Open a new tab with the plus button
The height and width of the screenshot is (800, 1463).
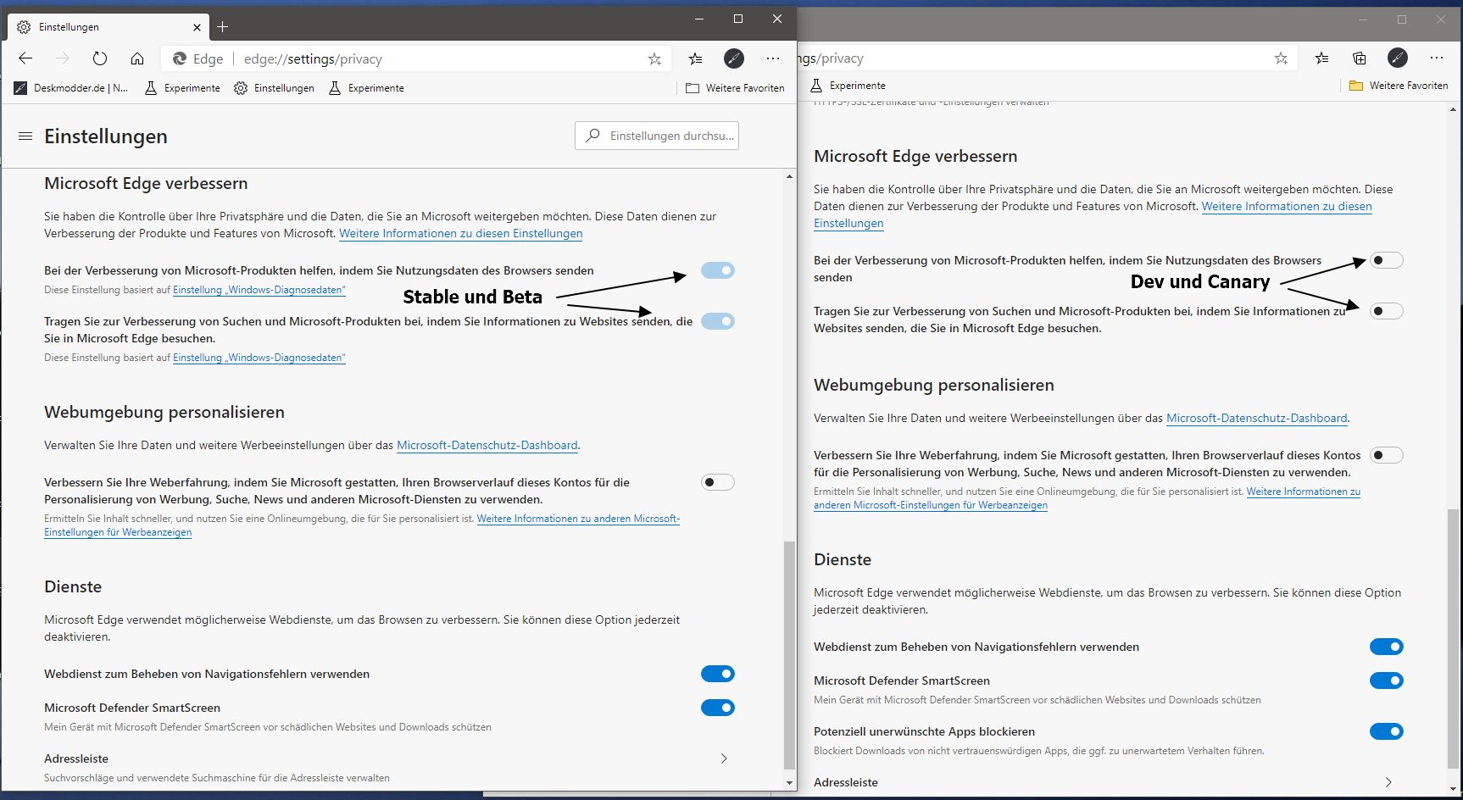pos(223,27)
